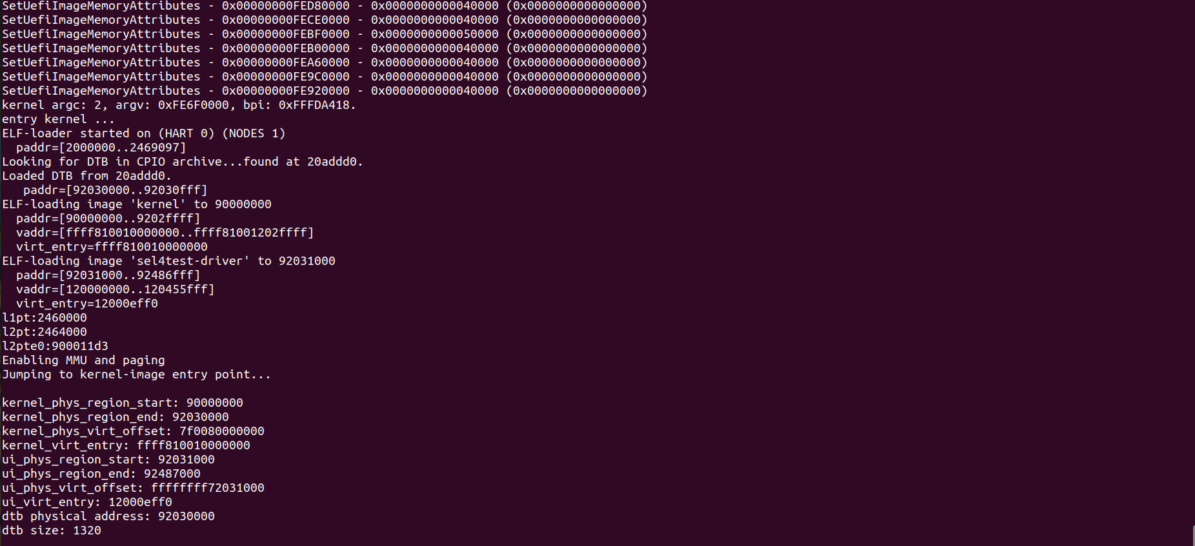The height and width of the screenshot is (546, 1195).
Task: Click 'ui_phys_region_end: 92487000' line
Action: (101, 474)
